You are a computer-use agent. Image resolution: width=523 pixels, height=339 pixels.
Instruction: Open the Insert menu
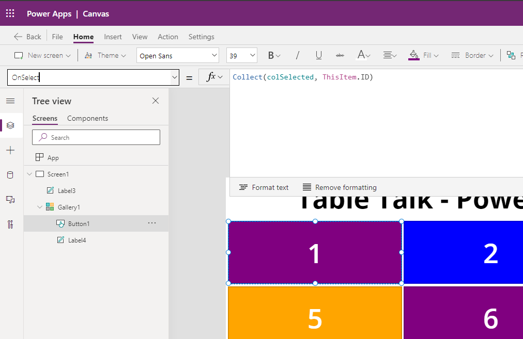[x=113, y=37]
